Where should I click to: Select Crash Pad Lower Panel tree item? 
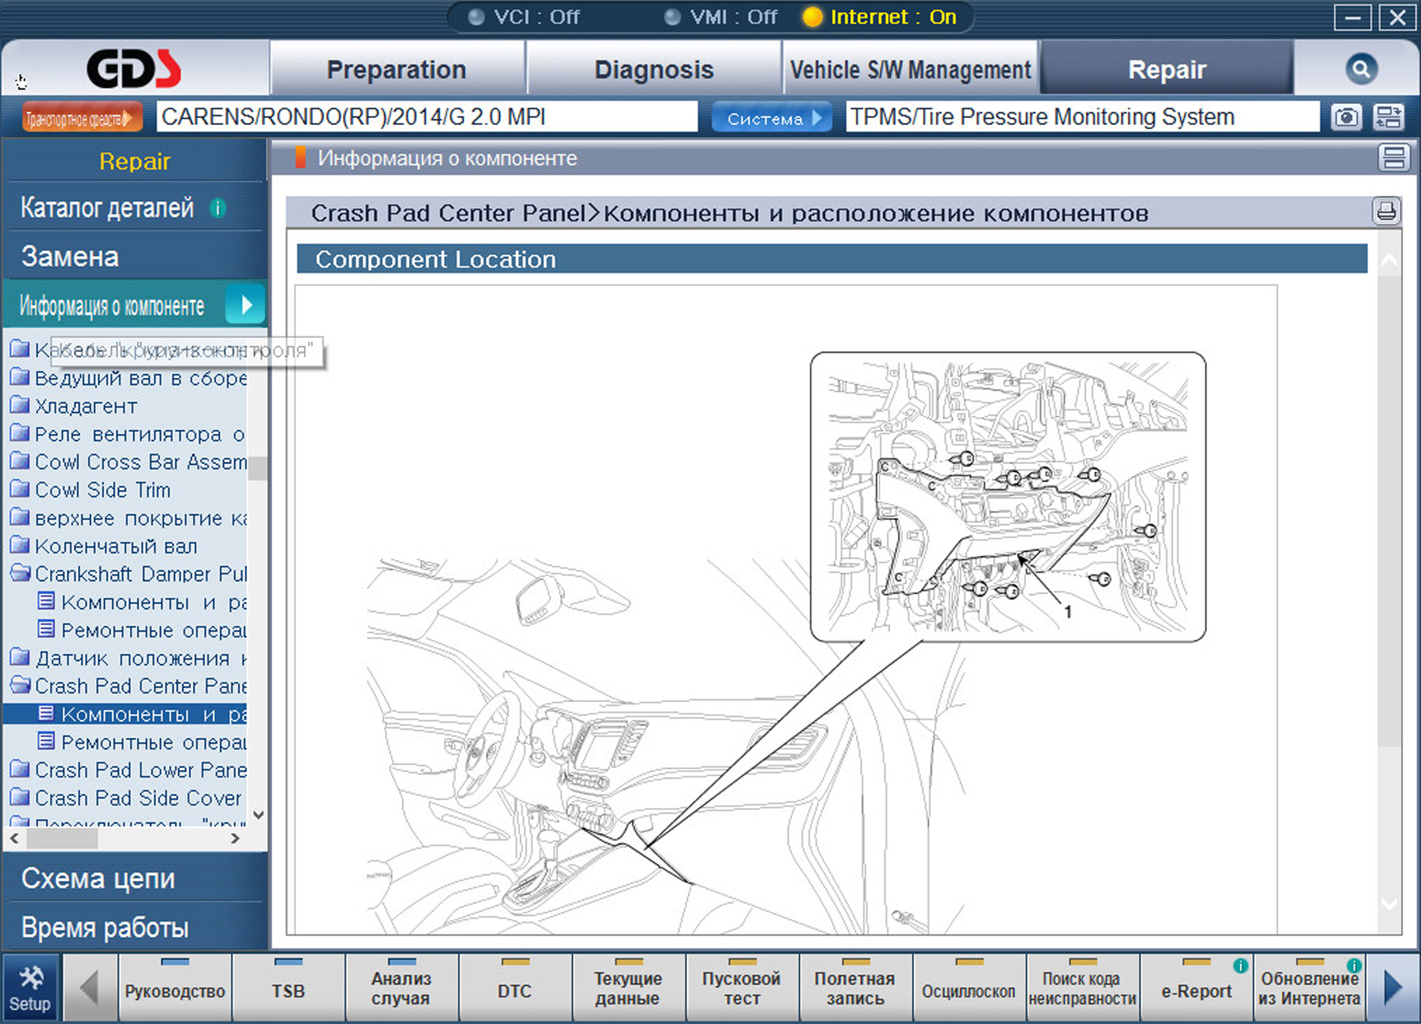pyautogui.click(x=140, y=770)
